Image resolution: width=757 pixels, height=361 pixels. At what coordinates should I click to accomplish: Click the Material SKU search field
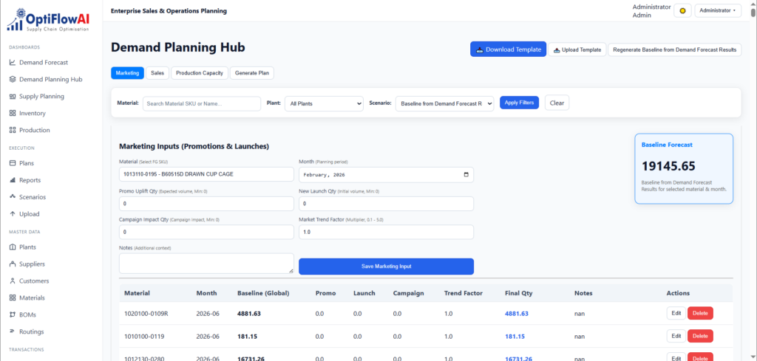[202, 103]
